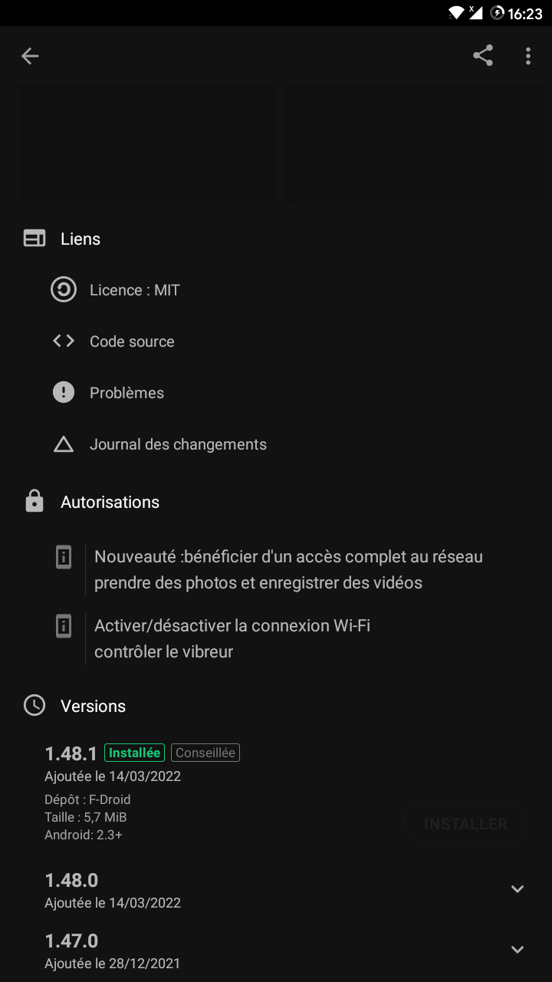Screen dimensions: 552x982
Task: Tap the Problèmes exclamation icon
Action: click(x=63, y=392)
